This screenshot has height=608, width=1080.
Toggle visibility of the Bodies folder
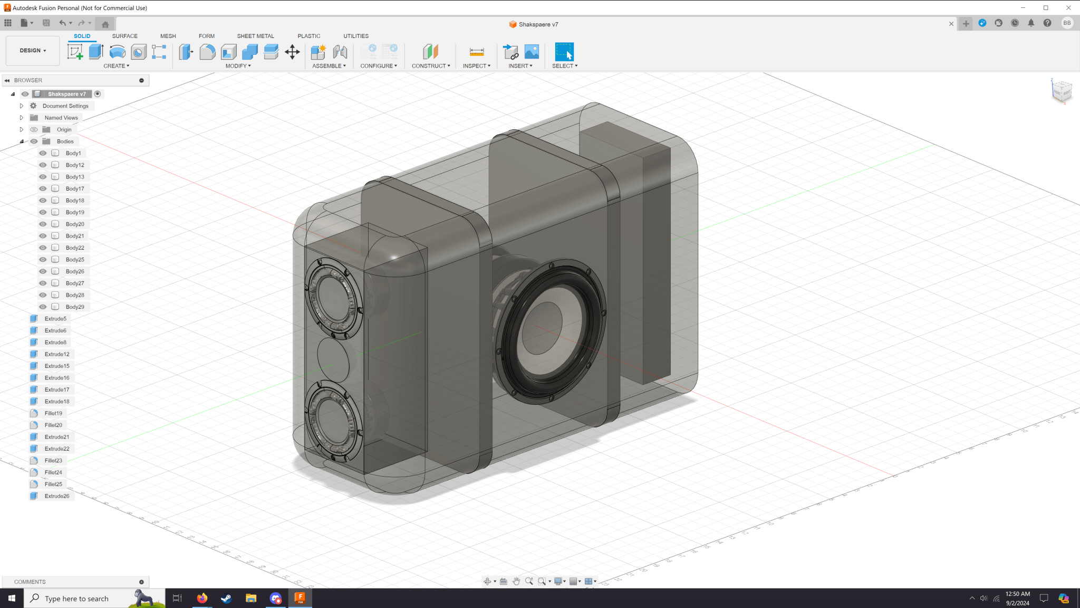point(34,141)
